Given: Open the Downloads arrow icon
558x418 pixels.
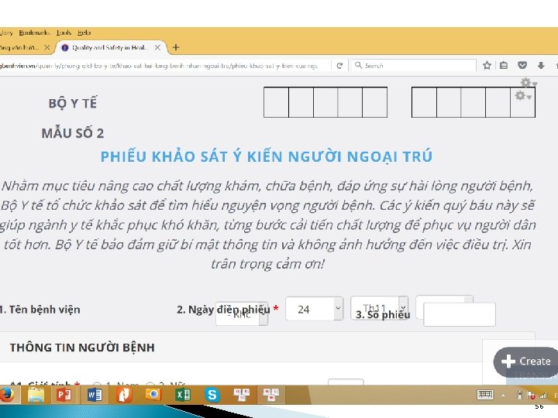Looking at the screenshot, I should tap(541, 65).
